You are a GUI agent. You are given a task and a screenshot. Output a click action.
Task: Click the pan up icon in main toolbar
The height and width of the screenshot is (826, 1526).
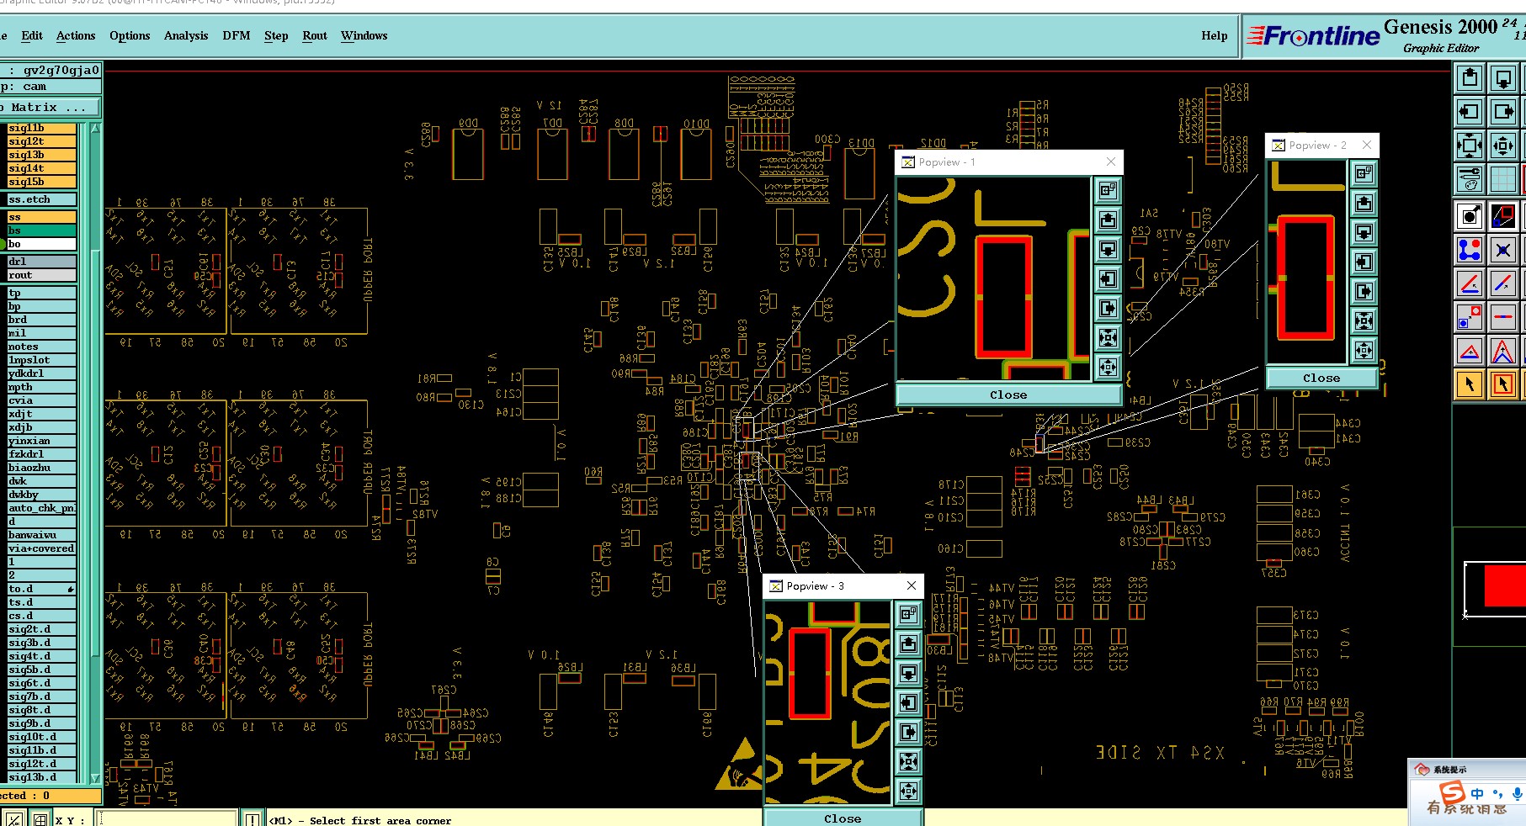1470,78
